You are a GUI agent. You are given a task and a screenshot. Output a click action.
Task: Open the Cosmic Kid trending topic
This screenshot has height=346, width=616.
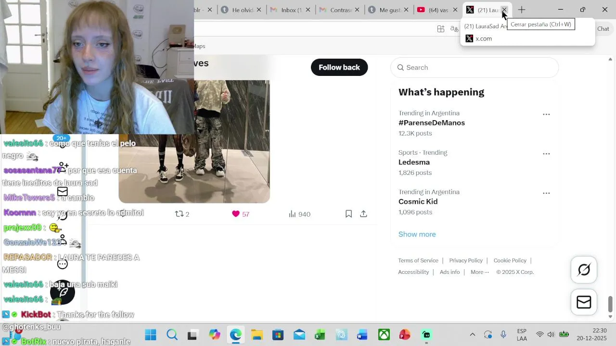click(418, 201)
